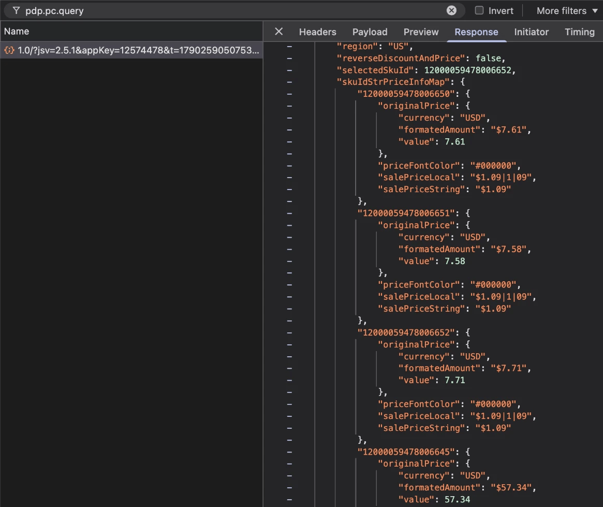603x507 pixels.
Task: Click the formatedAmount "$7.61" value
Action: (508, 129)
